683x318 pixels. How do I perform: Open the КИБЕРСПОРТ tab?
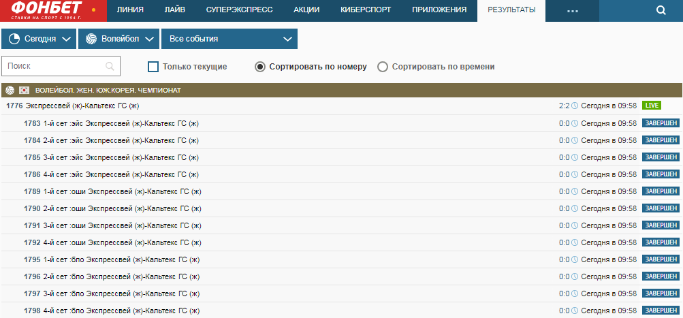(366, 10)
